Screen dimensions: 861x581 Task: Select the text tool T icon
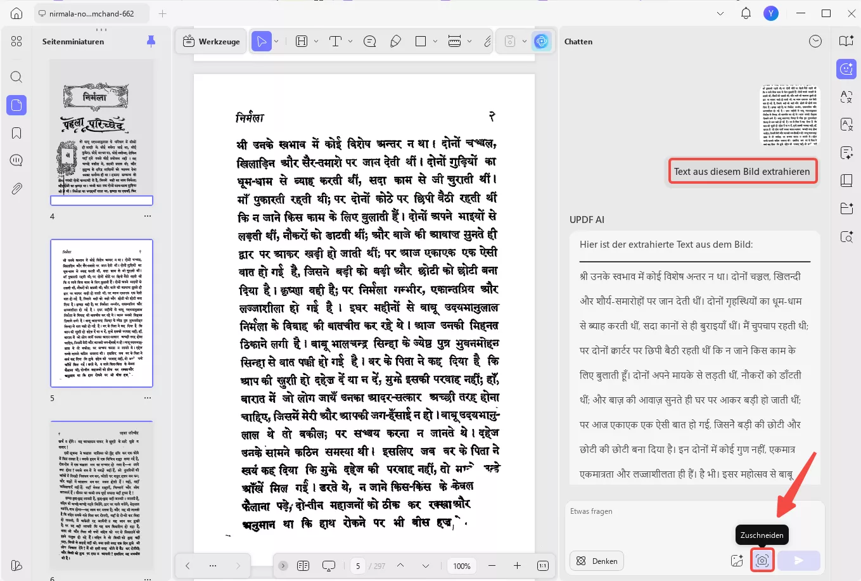click(x=336, y=41)
